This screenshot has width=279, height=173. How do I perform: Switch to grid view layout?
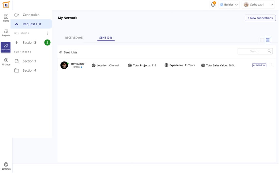(x=262, y=40)
